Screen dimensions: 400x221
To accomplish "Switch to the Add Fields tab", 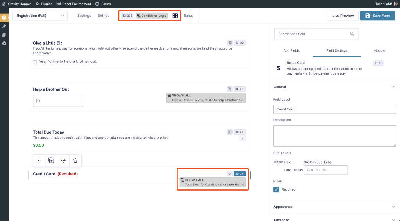I will click(291, 50).
